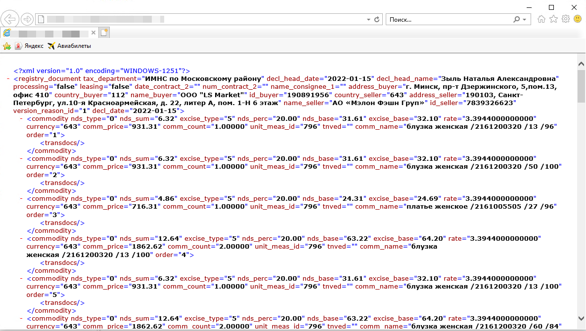
Task: Open the Favorites star icon
Action: point(553,19)
